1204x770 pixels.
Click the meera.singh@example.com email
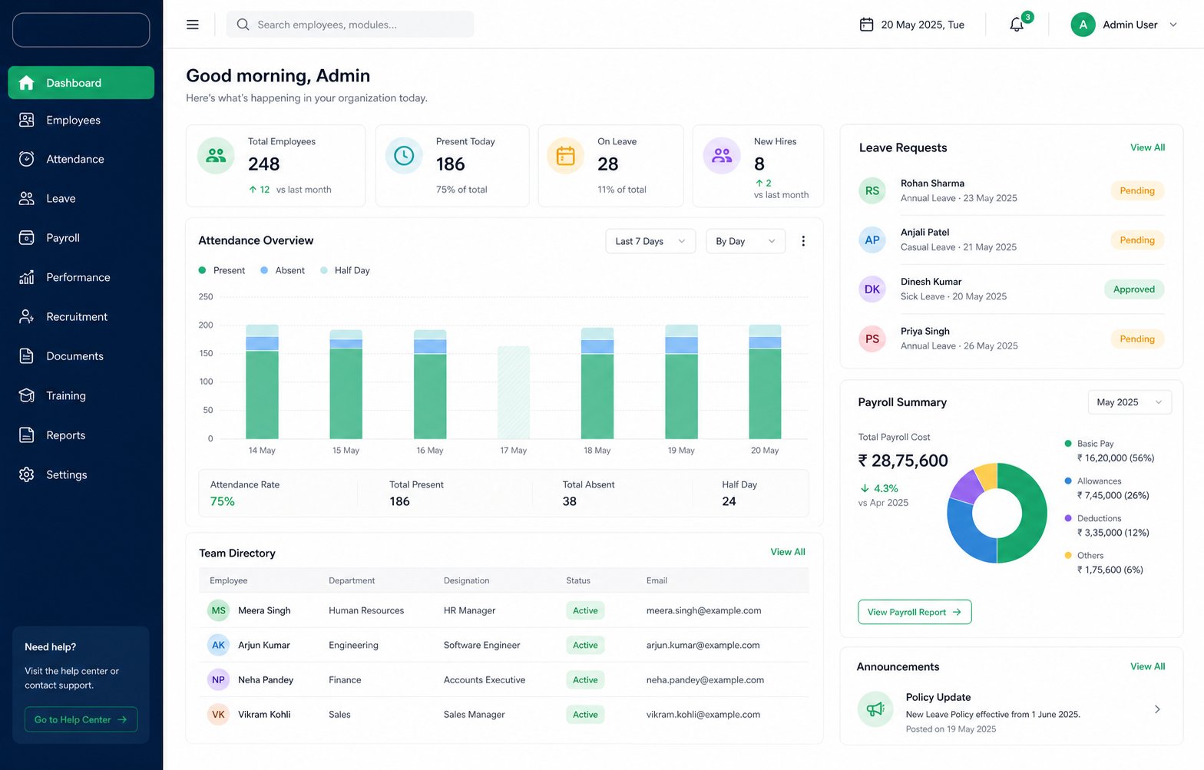click(703, 610)
